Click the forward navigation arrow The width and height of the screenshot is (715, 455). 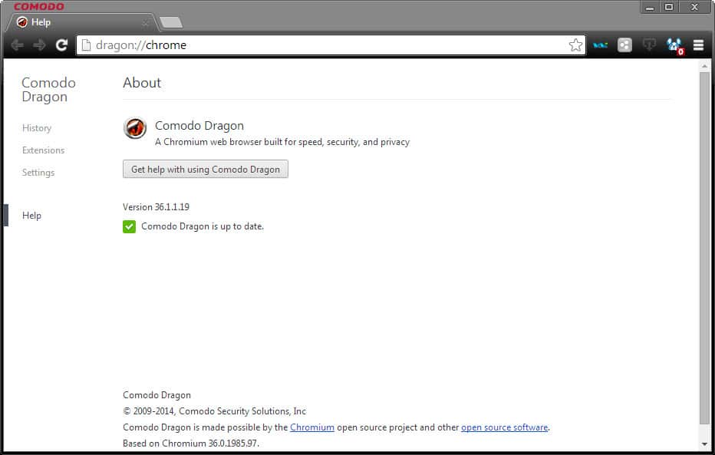tap(39, 45)
